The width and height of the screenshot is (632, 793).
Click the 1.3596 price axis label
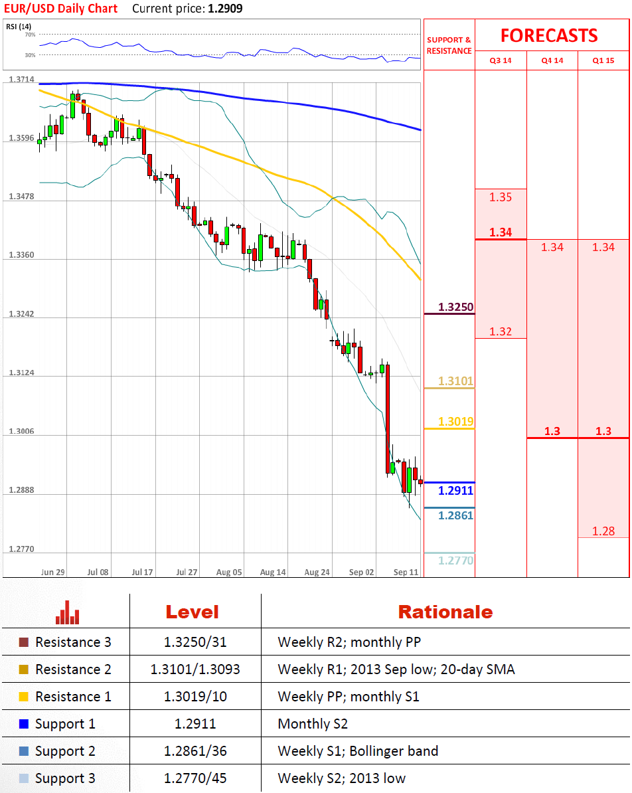coord(22,138)
